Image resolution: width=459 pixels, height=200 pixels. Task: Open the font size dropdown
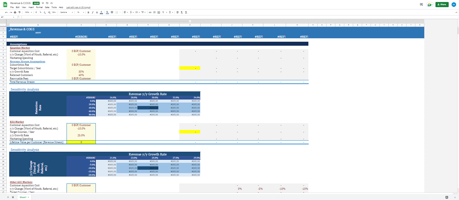point(80,12)
